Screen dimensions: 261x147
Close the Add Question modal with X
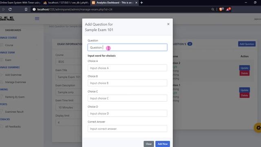pyautogui.click(x=168, y=24)
